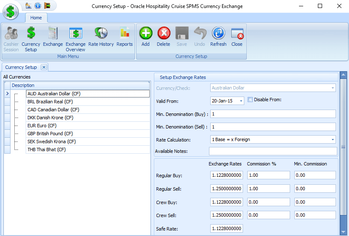The width and height of the screenshot is (349, 236).
Task: Open the Currency/Check dropdown
Action: pyautogui.click(x=333, y=88)
